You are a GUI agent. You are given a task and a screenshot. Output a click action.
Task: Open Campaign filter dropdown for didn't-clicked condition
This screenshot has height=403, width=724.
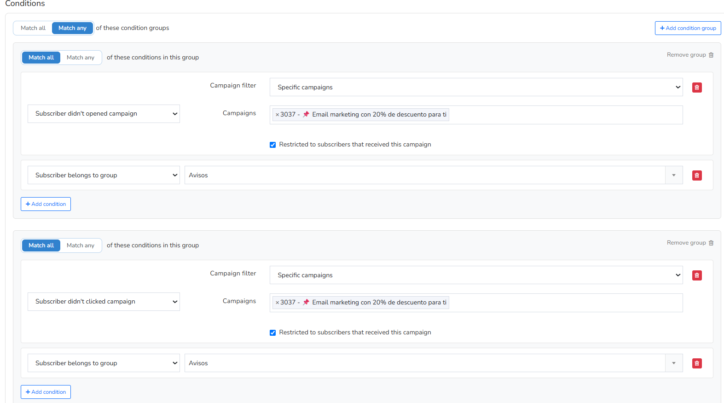pyautogui.click(x=476, y=275)
